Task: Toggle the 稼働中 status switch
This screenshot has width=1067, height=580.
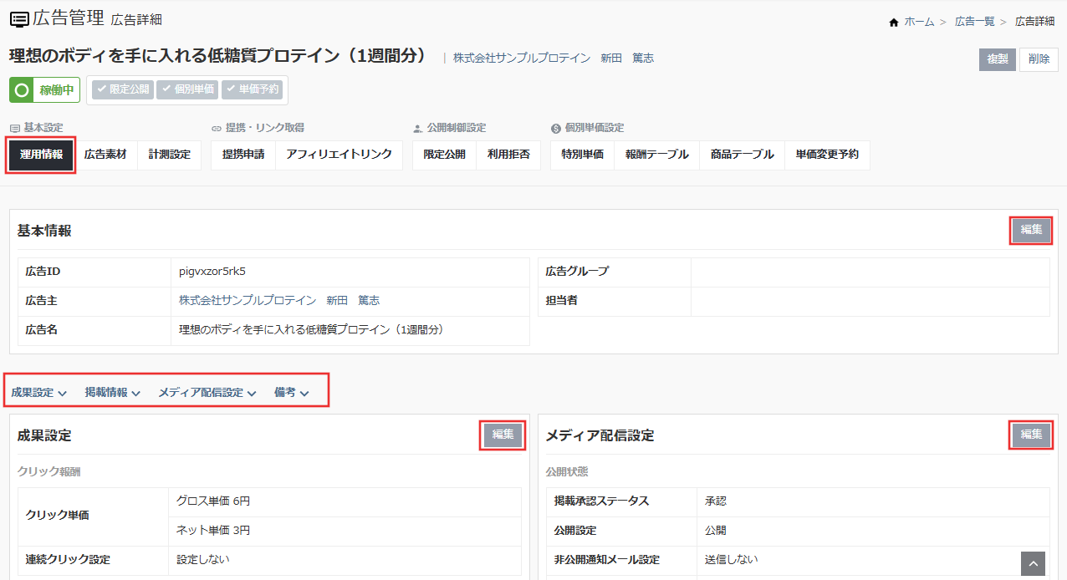Action: tap(44, 89)
